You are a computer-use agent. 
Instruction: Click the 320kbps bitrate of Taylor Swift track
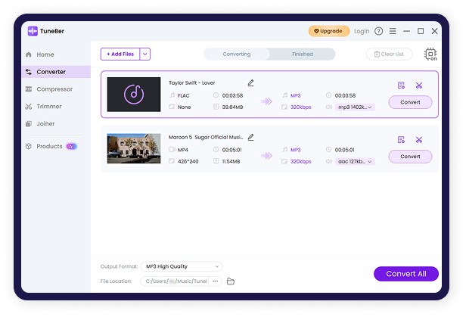click(x=301, y=107)
